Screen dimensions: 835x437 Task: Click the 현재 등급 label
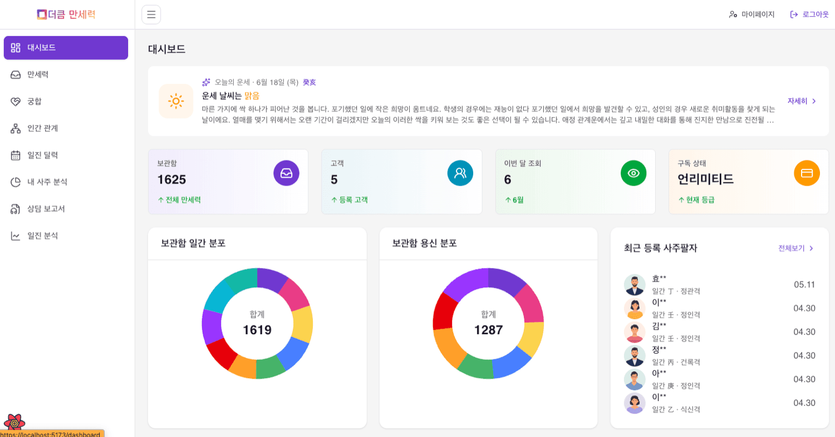(700, 200)
